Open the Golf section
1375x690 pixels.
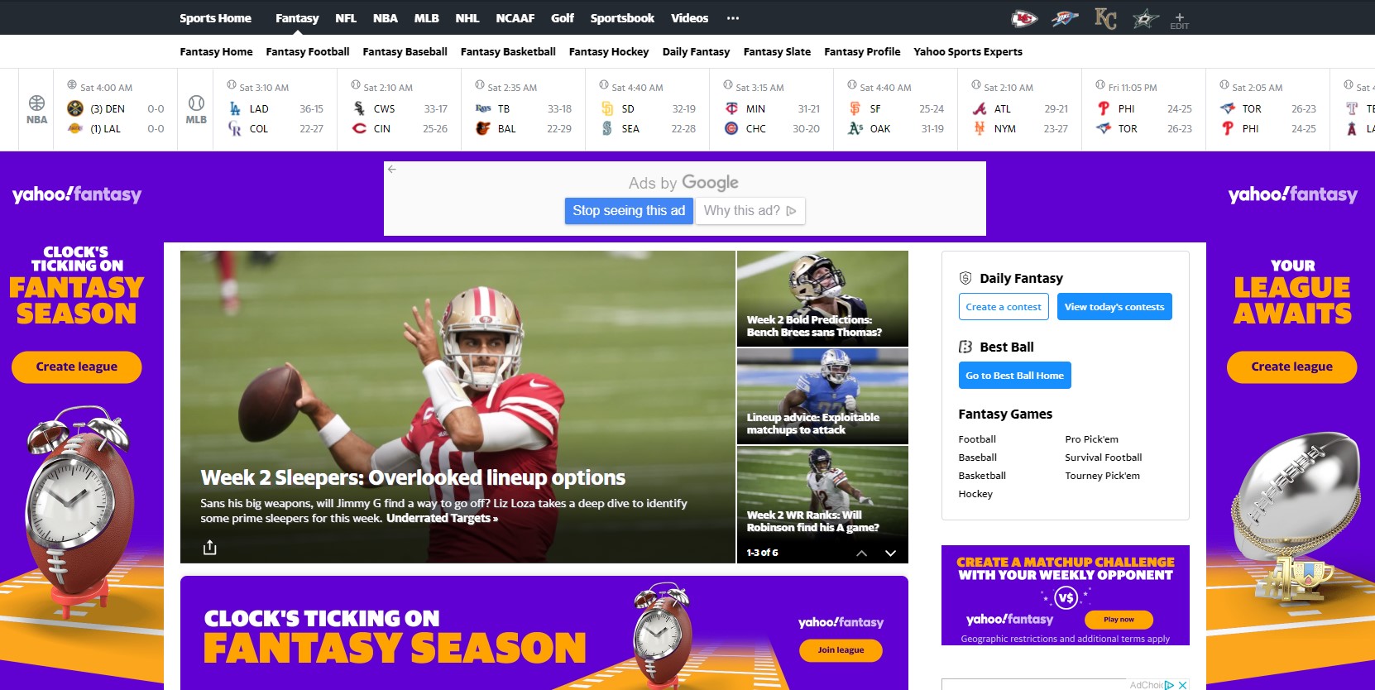pos(563,17)
